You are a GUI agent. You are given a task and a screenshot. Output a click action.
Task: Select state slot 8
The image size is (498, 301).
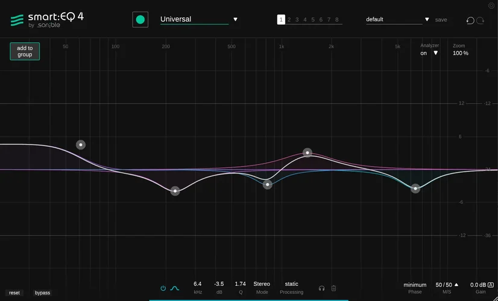coord(336,20)
